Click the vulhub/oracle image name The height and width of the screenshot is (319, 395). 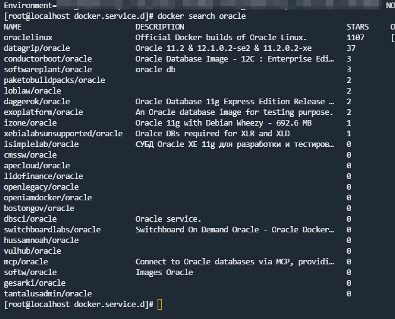32,251
